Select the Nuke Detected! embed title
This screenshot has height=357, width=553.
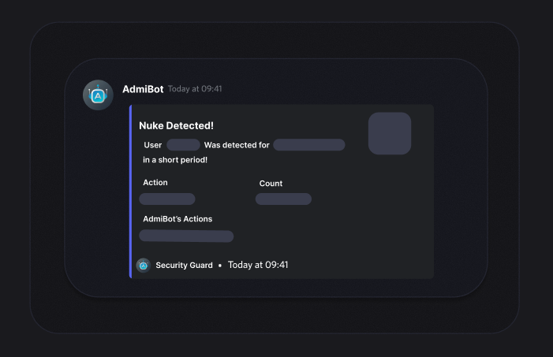click(176, 126)
